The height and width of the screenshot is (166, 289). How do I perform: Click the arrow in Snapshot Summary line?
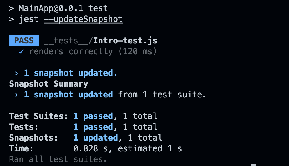[17, 95]
